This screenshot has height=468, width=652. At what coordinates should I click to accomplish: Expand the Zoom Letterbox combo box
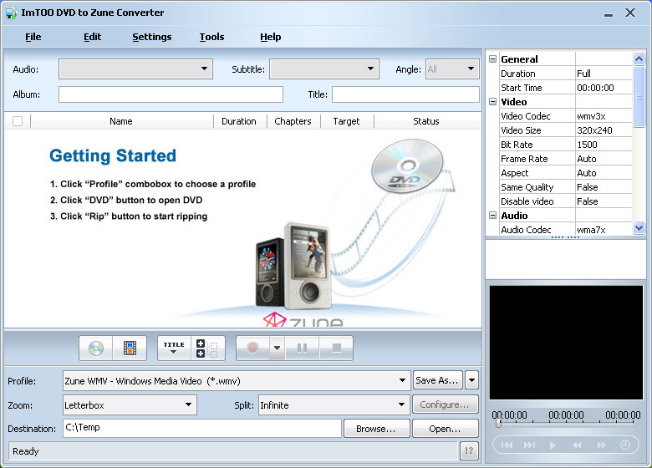click(x=188, y=405)
